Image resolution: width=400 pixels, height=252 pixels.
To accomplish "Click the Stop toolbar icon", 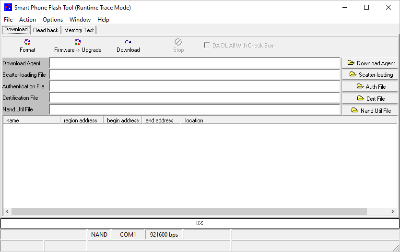I will click(x=178, y=42).
